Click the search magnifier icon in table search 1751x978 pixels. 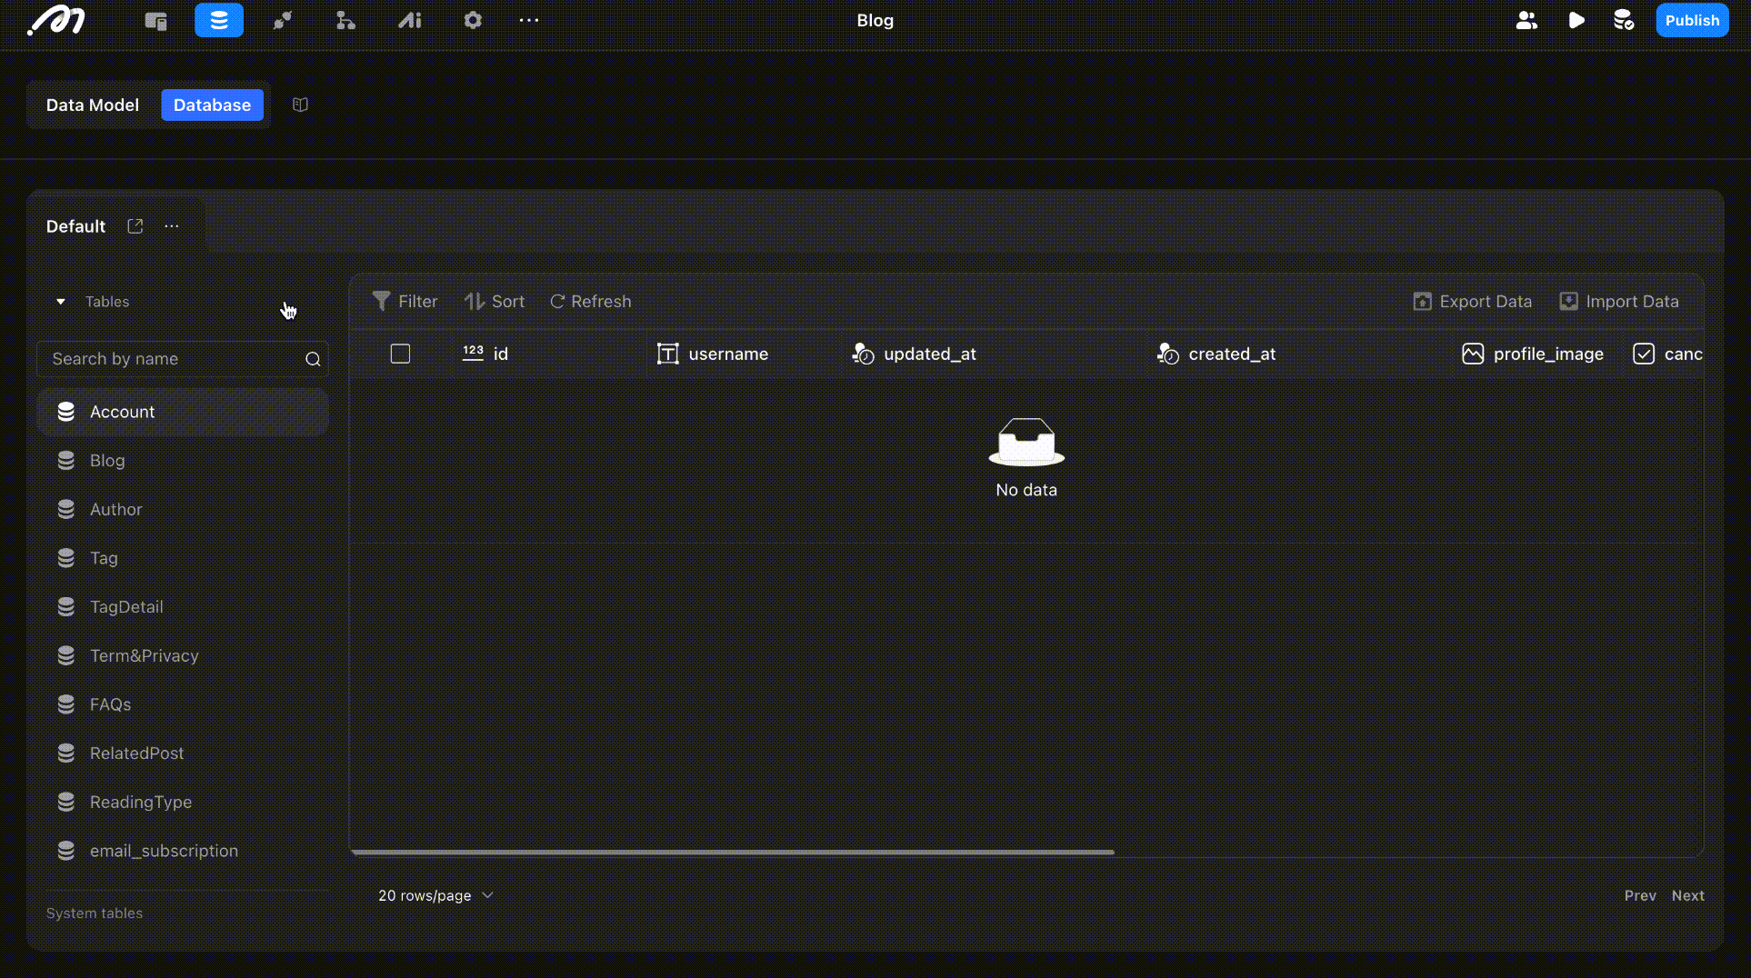[313, 359]
